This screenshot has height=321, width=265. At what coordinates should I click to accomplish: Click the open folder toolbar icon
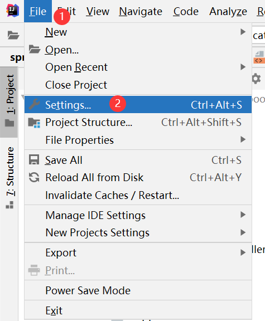click(x=13, y=35)
